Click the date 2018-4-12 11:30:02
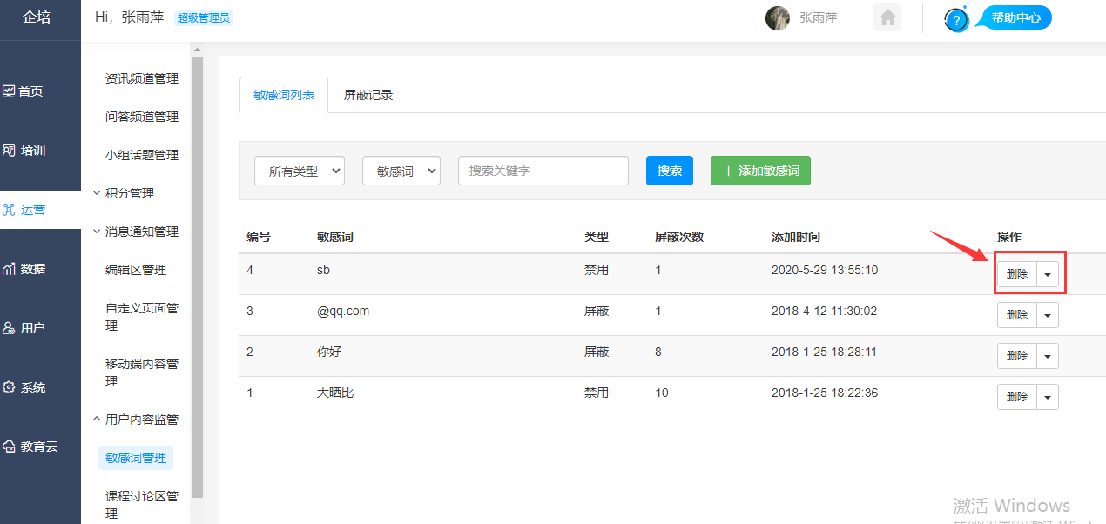 click(825, 311)
